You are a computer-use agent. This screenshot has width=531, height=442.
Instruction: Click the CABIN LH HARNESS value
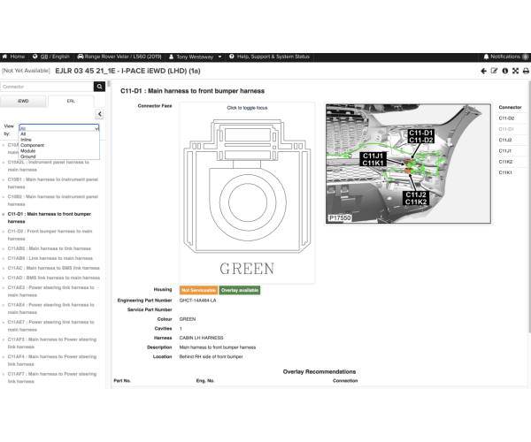(x=201, y=338)
